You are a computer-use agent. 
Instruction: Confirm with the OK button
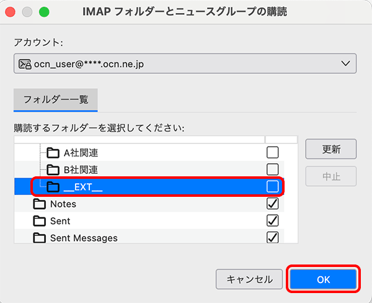pos(324,279)
